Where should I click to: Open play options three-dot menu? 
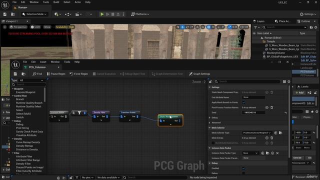coord(123,14)
